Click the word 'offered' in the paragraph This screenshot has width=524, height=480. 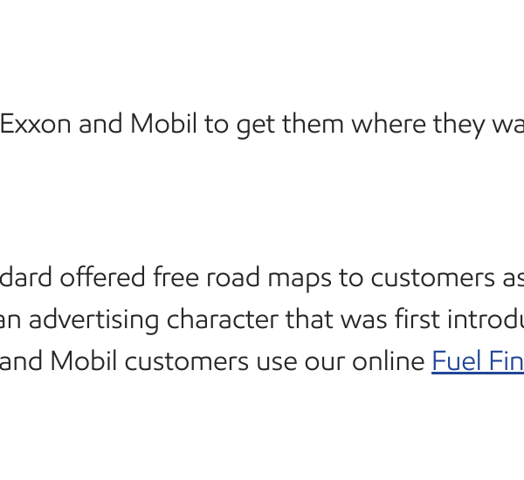click(x=102, y=277)
